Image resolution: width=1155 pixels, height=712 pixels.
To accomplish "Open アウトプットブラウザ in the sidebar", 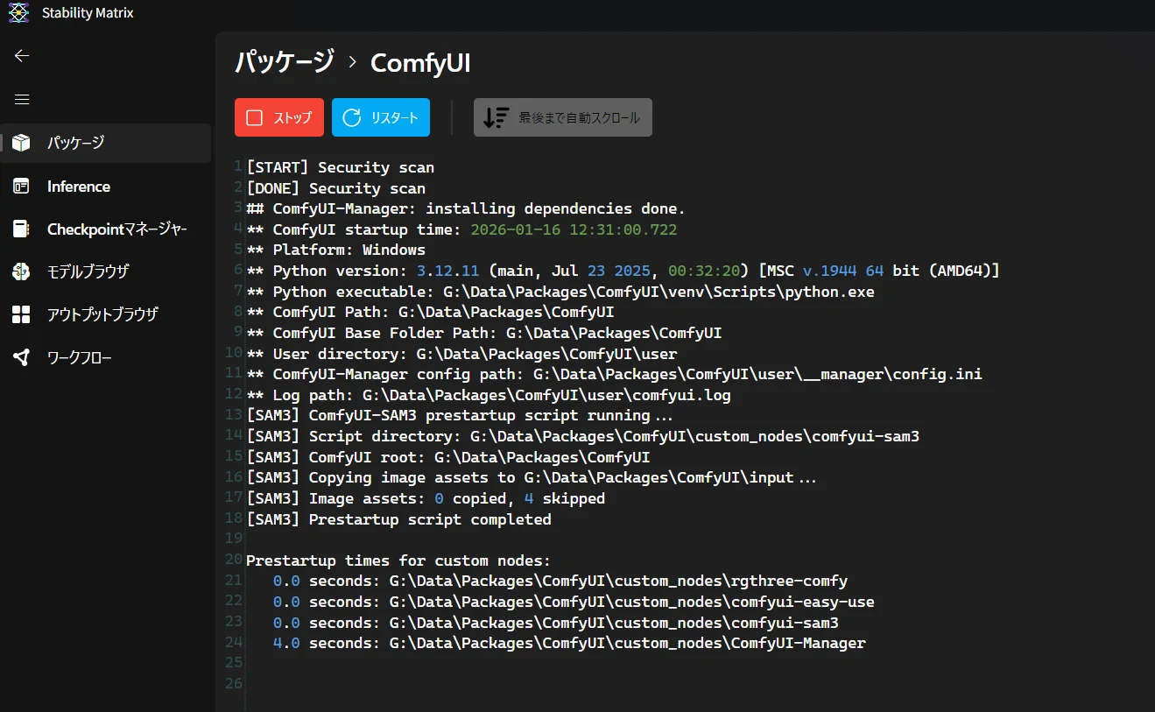I will click(105, 314).
